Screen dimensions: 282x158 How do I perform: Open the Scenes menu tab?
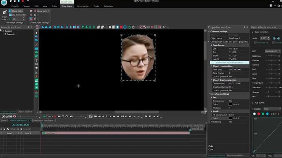(26, 6)
